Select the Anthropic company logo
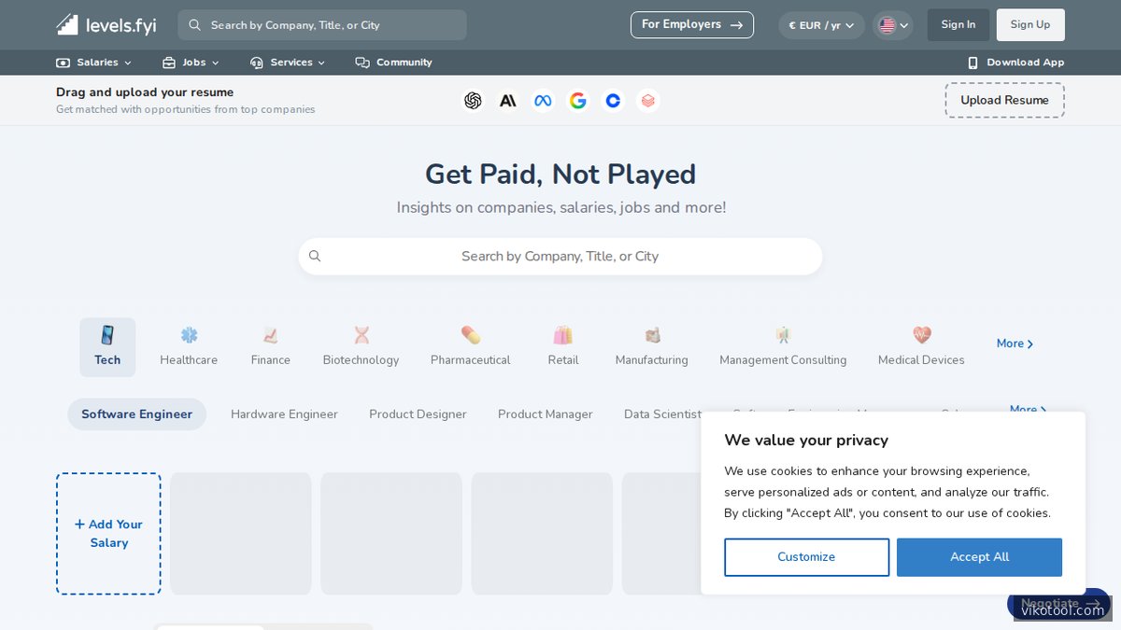Screen dimensions: 1121x630 507,100
